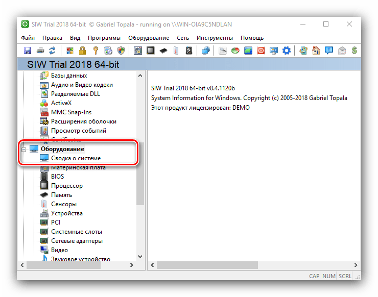Image resolution: width=378 pixels, height=297 pixels.
Task: Click the thermometer sensors toolbar icon
Action: (x=176, y=51)
